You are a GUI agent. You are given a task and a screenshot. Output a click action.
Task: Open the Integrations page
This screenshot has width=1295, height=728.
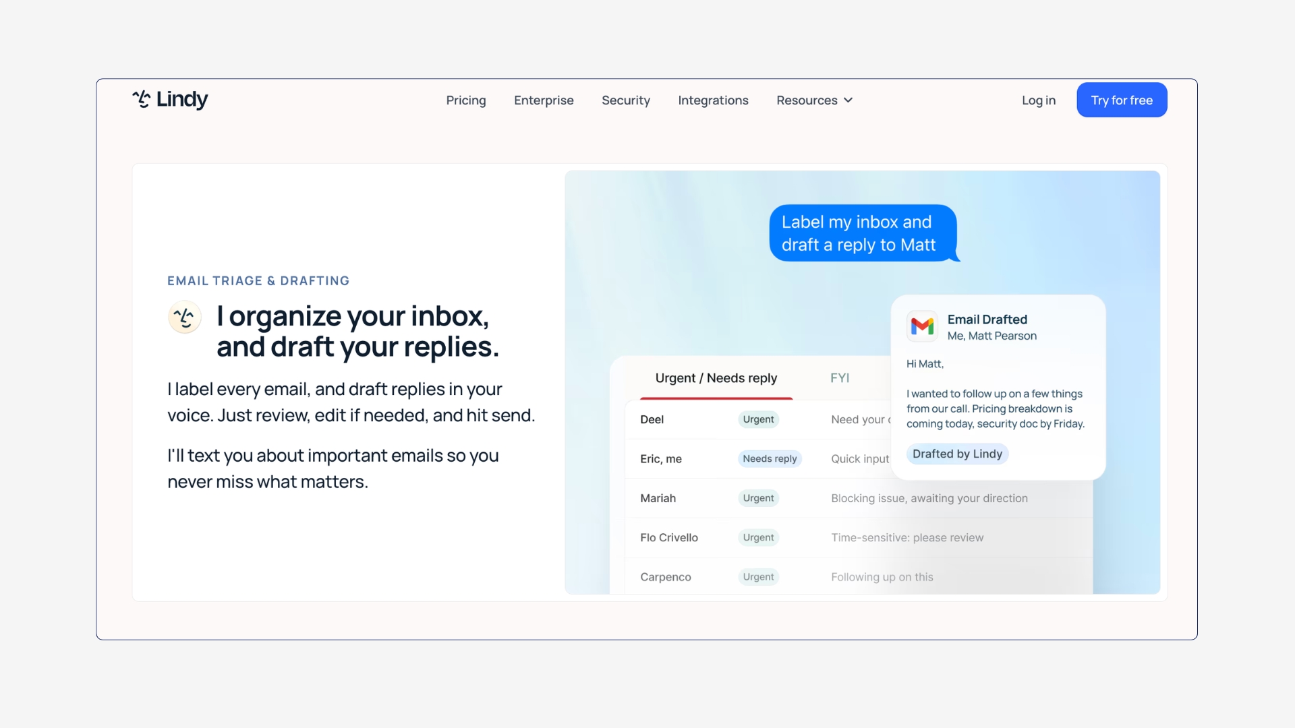(x=713, y=100)
